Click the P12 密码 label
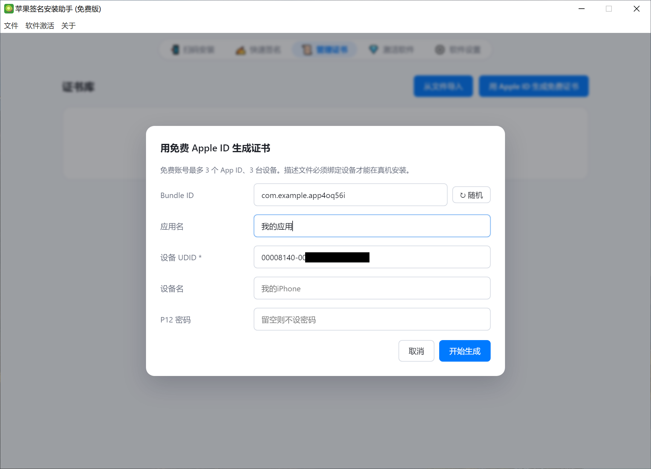 (x=175, y=320)
